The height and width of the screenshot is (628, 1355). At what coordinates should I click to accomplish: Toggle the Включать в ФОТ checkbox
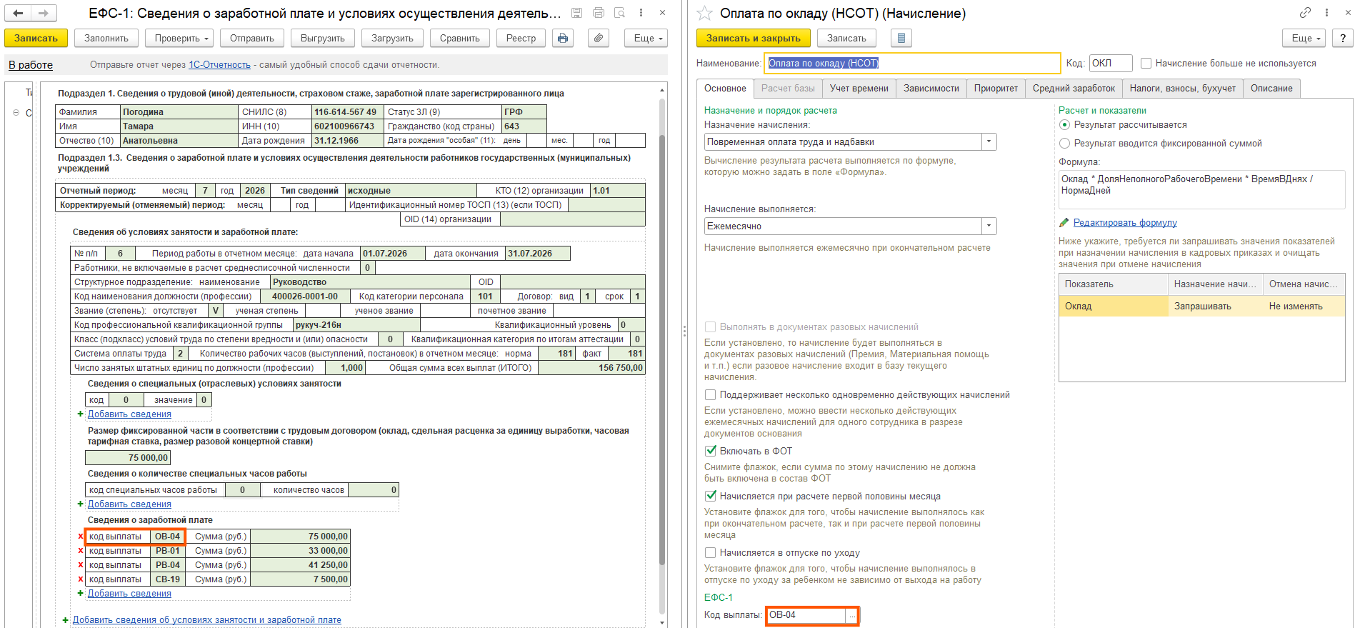click(711, 451)
